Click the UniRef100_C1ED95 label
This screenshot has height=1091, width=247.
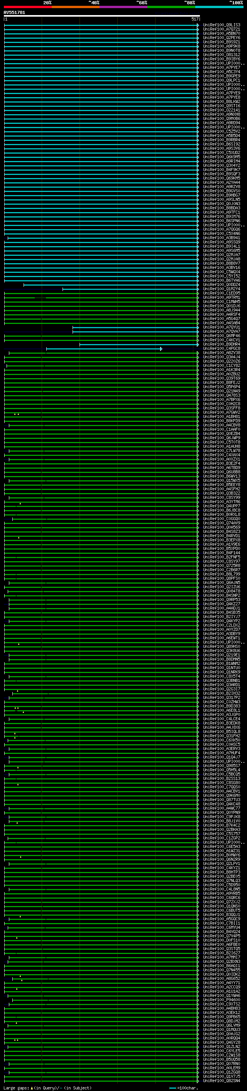coord(222,293)
